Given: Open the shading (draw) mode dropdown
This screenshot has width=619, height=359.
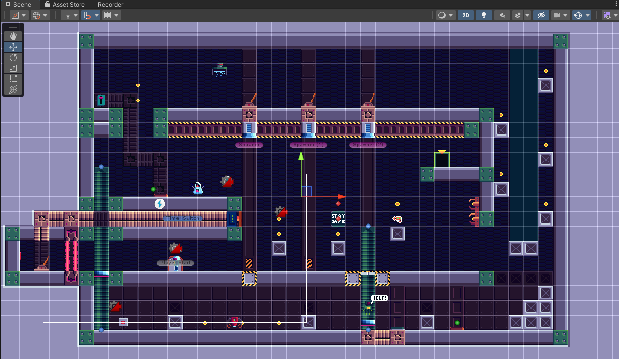Looking at the screenshot, I should (446, 15).
